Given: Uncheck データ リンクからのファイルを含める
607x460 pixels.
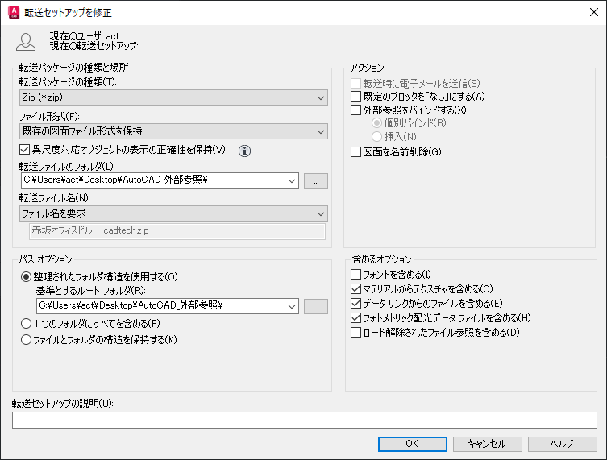Looking at the screenshot, I should coord(355,303).
